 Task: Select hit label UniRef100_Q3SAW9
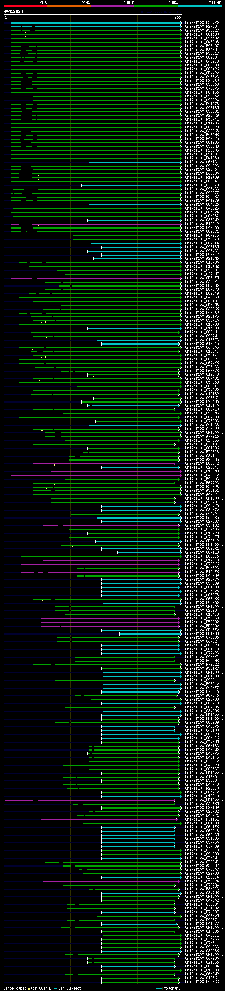click(202, 220)
